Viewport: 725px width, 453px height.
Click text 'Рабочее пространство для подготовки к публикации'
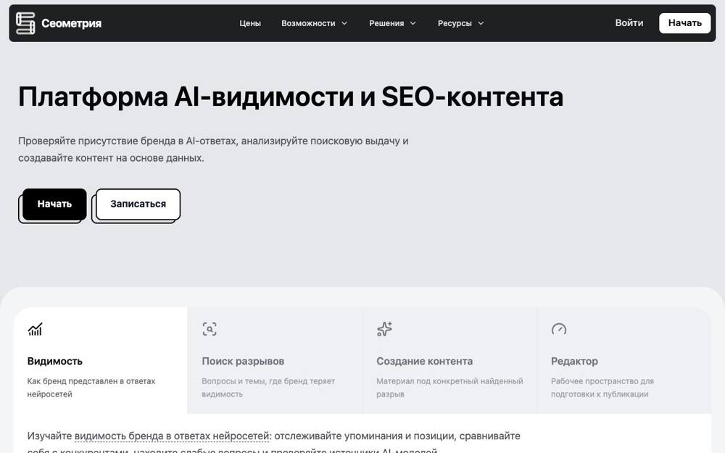tap(602, 387)
